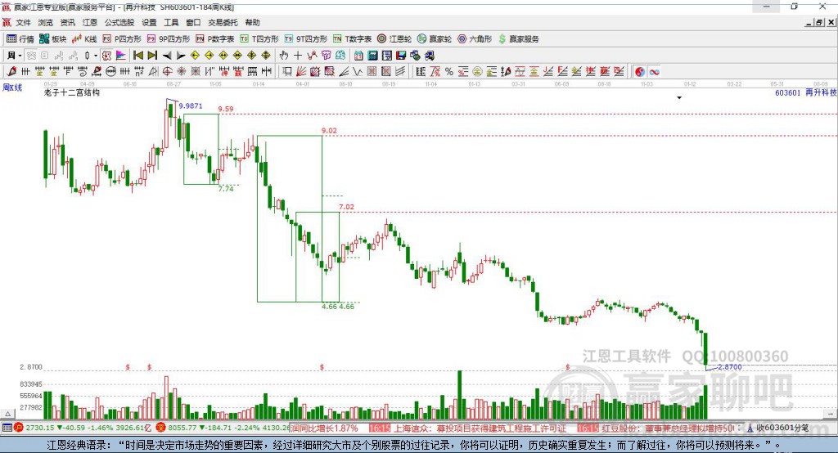
Task: Click the purple 宫 palace tool icon
Action: (x=326, y=56)
